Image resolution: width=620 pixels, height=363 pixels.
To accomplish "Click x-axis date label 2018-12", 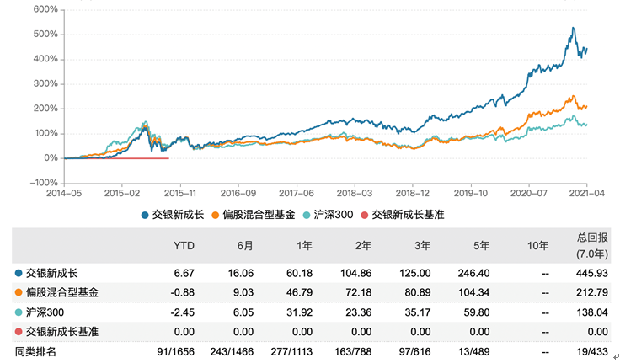I will coord(413,193).
